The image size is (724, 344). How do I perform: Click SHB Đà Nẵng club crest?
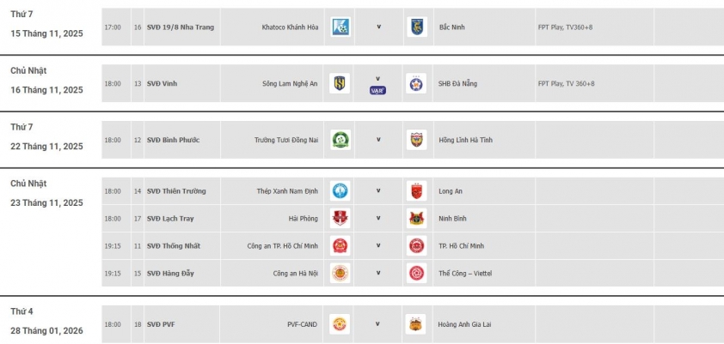416,83
